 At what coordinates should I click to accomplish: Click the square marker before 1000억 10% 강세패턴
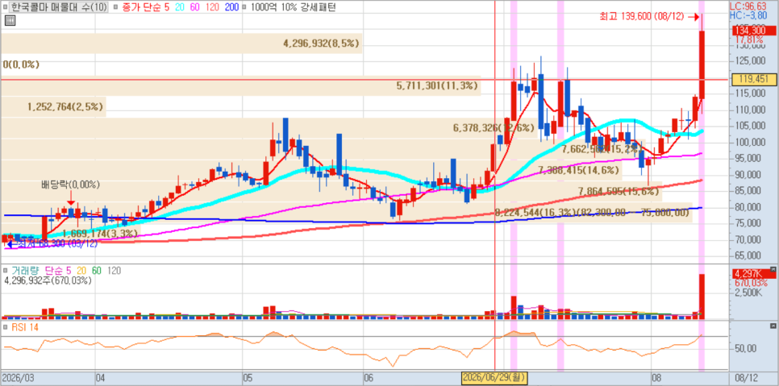[244, 8]
